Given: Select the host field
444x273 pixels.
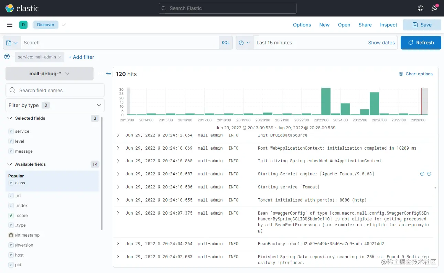Looking at the screenshot, I should (19, 255).
